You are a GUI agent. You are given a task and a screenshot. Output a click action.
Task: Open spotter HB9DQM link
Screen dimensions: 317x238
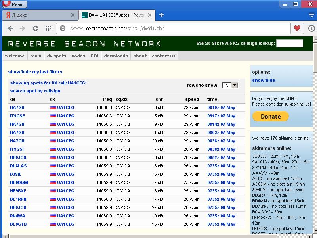(x=19, y=182)
